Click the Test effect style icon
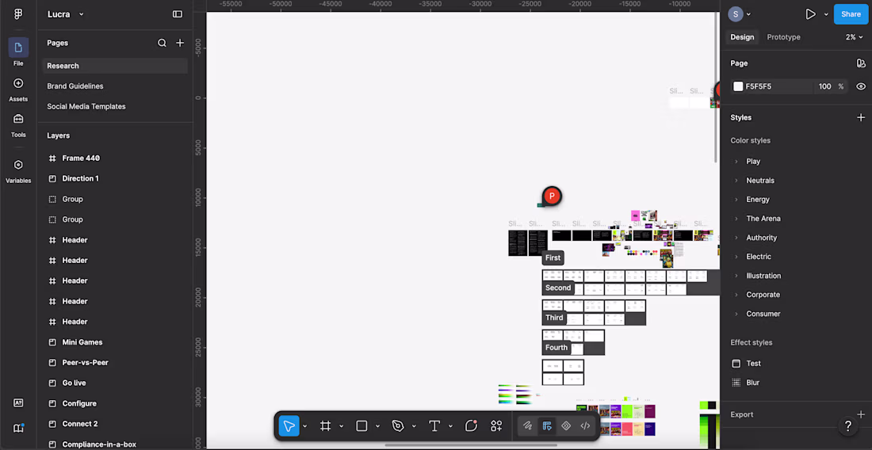The height and width of the screenshot is (450, 872). (736, 364)
